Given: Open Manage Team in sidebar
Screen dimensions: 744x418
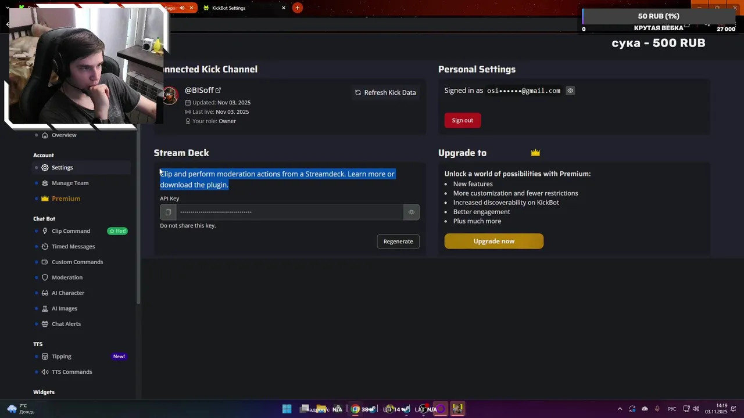Looking at the screenshot, I should (70, 183).
